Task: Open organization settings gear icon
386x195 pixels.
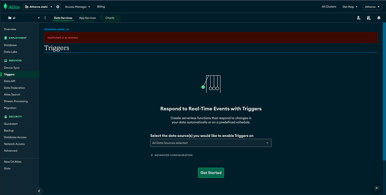Action: coord(58,7)
